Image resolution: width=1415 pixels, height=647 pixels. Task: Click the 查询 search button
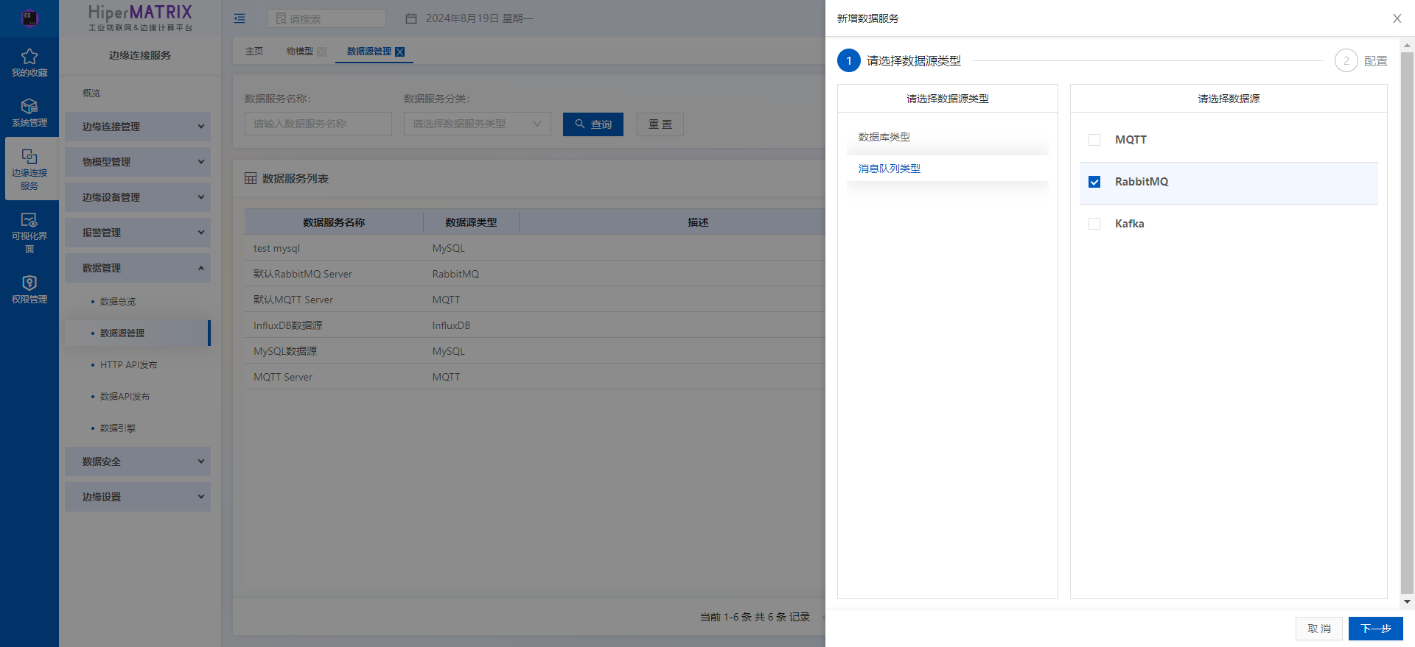[593, 124]
